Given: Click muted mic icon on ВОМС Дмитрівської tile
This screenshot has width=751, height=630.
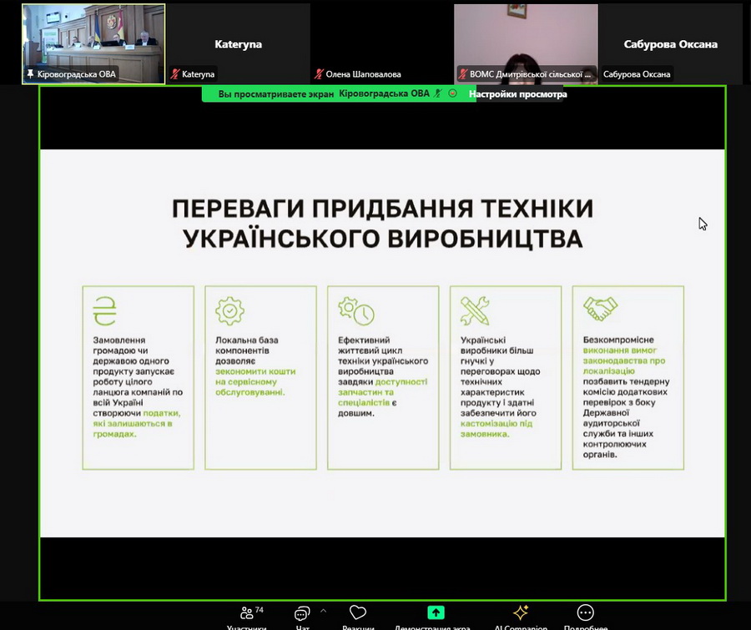Looking at the screenshot, I should click(462, 74).
